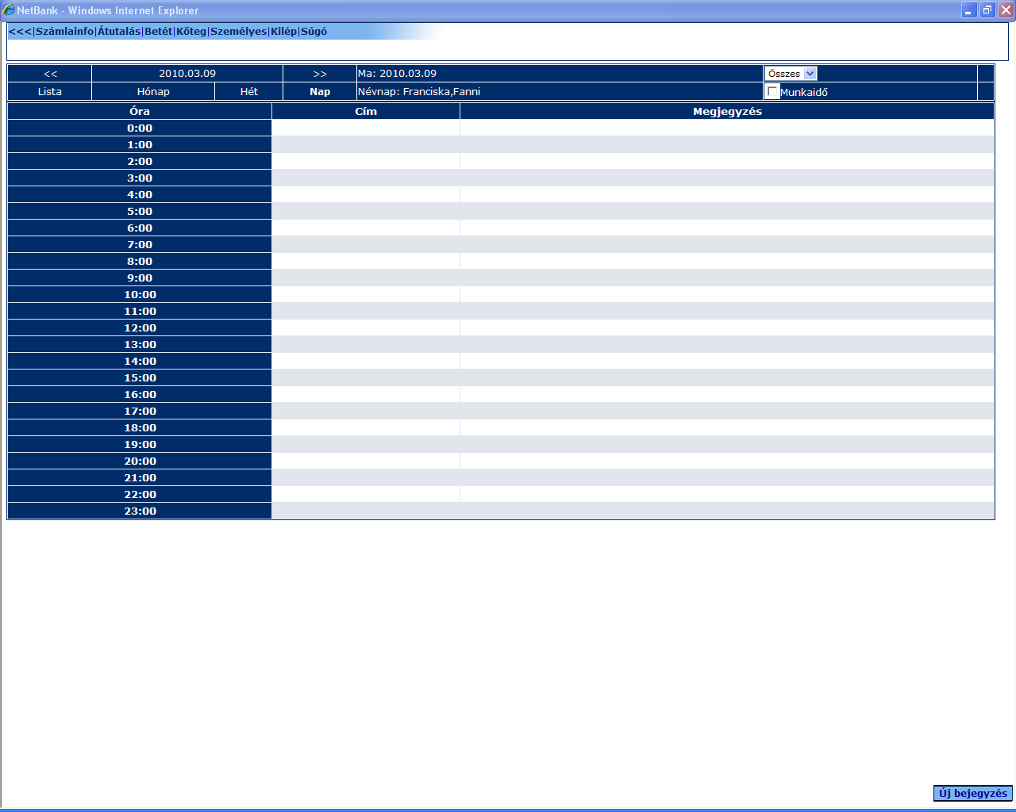
Task: Open the Személyes menu
Action: coord(238,32)
